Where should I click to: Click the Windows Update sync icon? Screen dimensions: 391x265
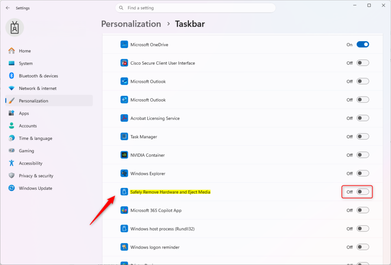(x=11, y=188)
